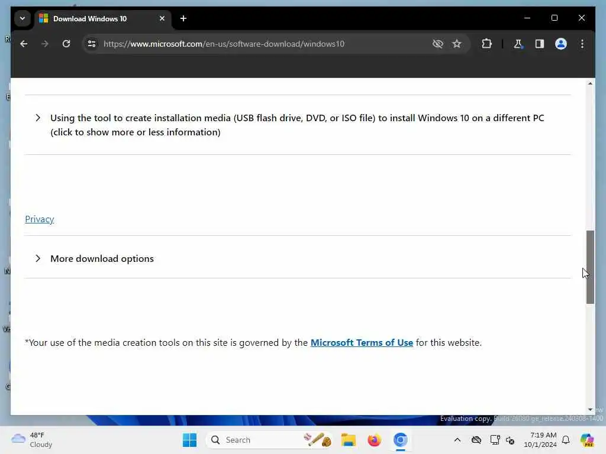Image resolution: width=606 pixels, height=454 pixels.
Task: Open the weather widget showing 48°F
Action: (32, 440)
